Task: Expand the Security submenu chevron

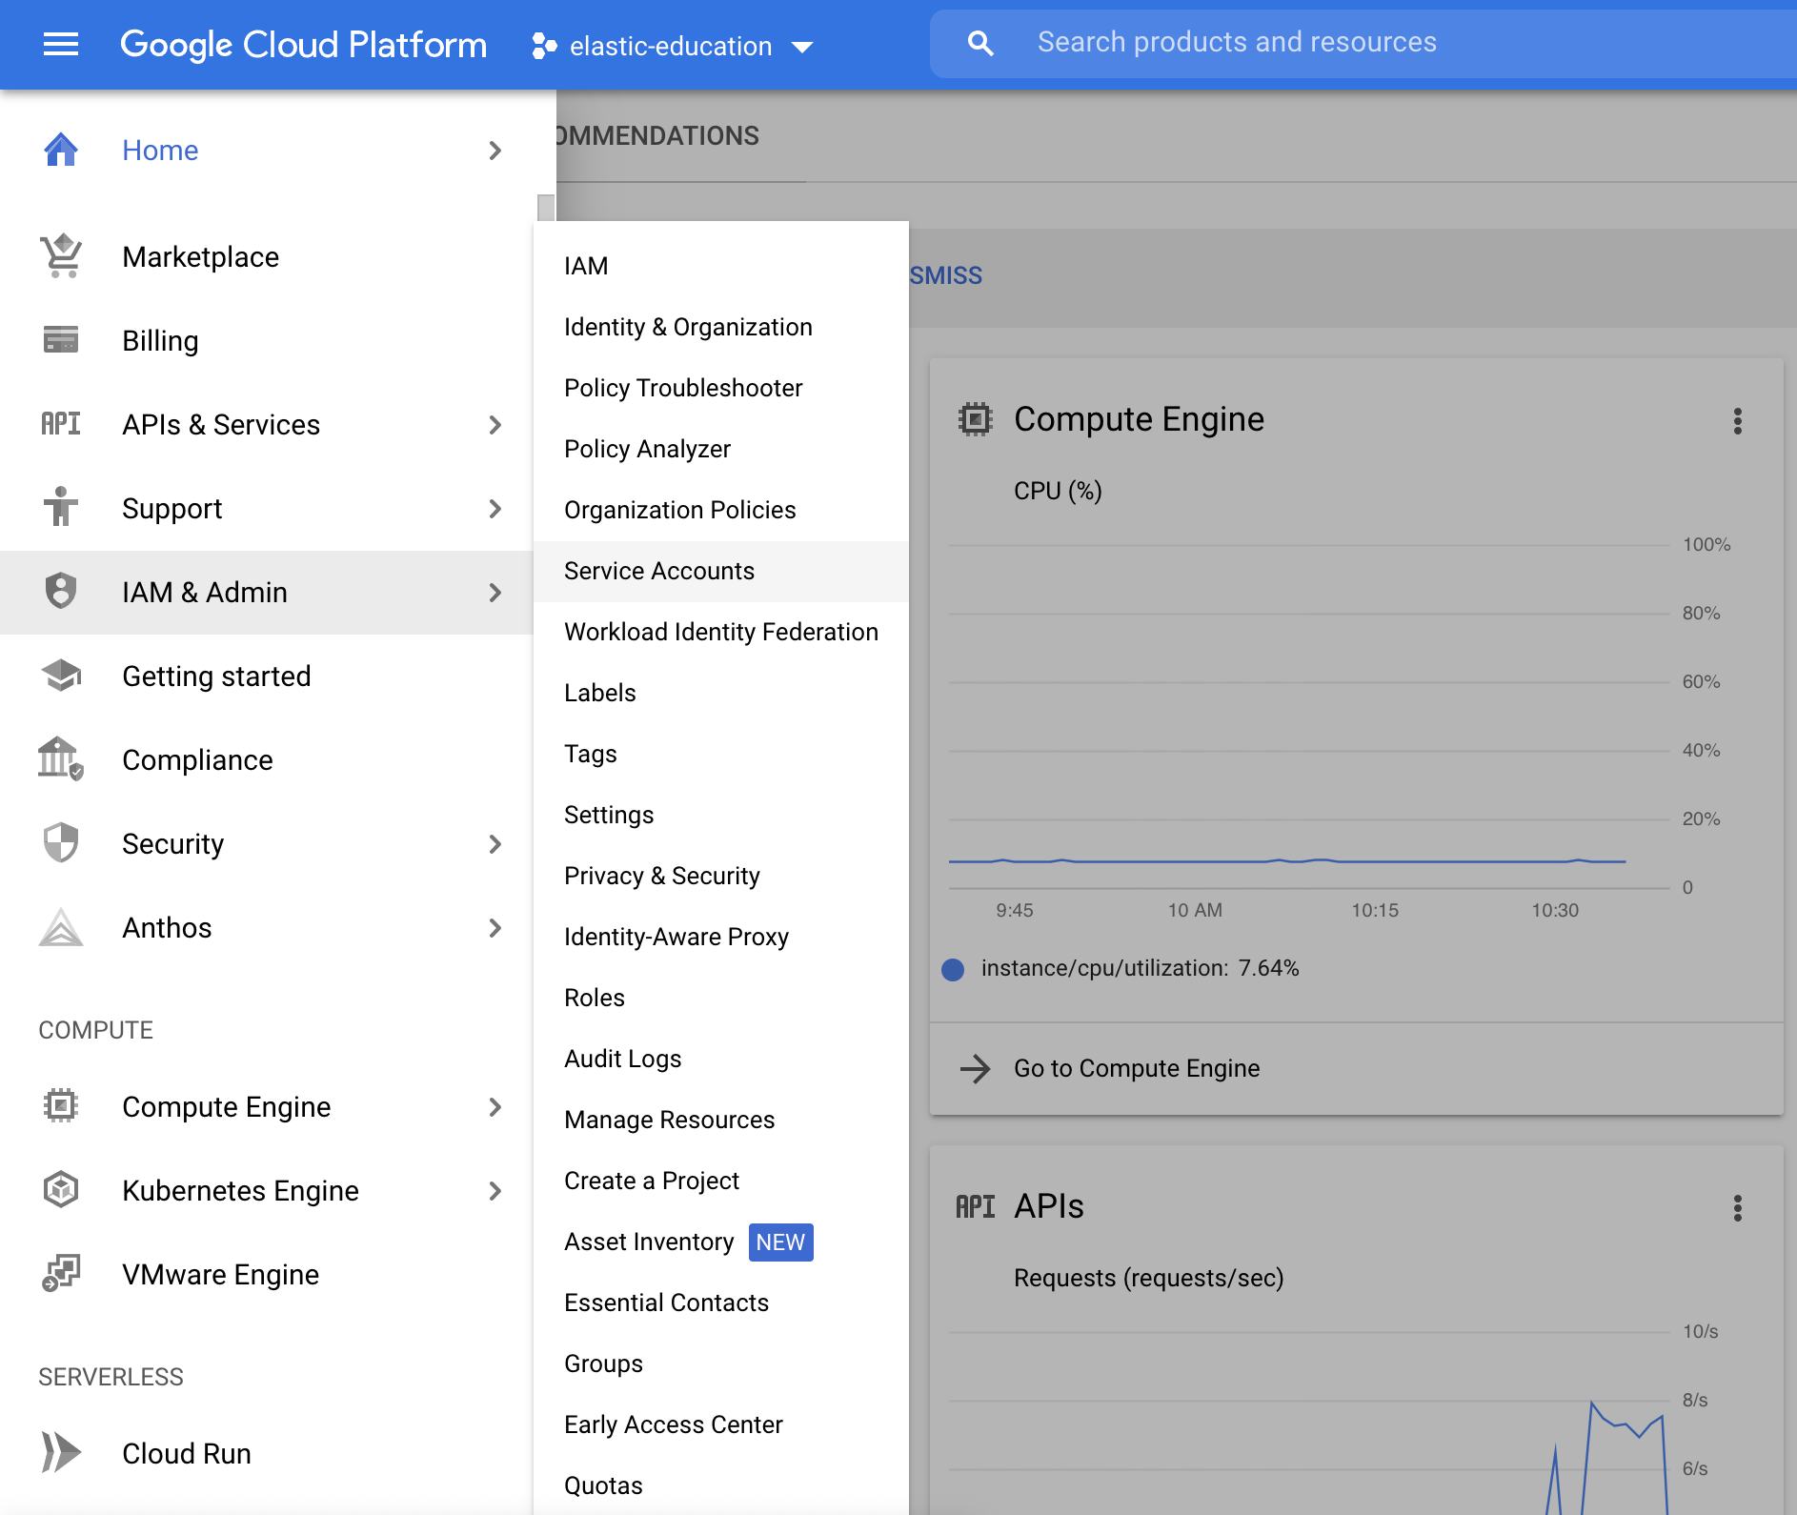Action: click(x=495, y=844)
